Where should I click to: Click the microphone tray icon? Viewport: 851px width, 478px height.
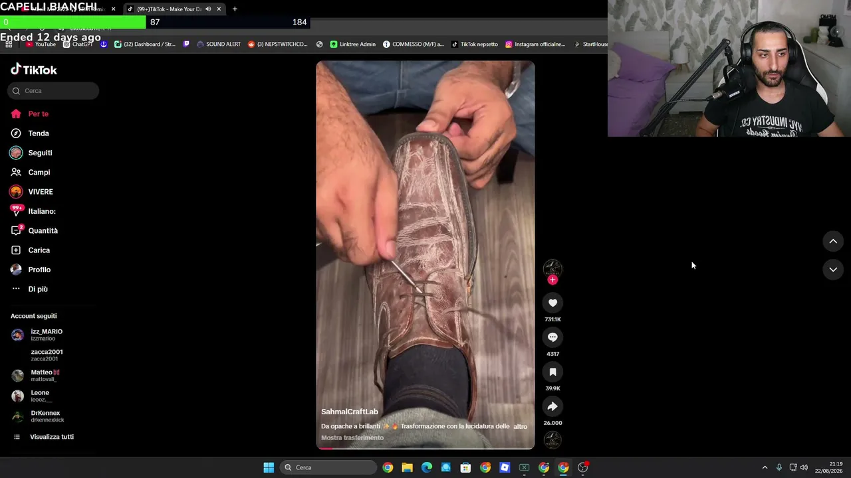point(779,467)
